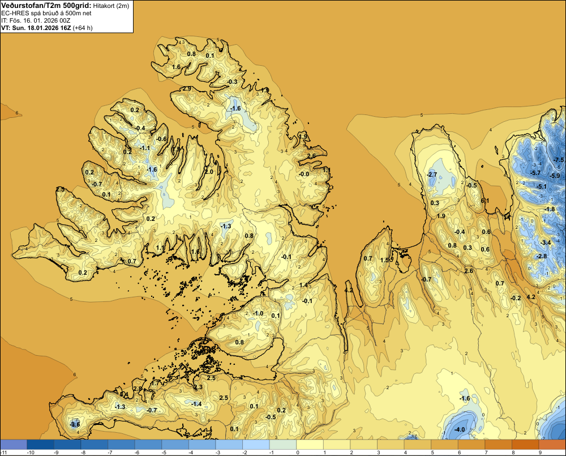Click the -3.6 temperature value
The width and height of the screenshot is (566, 456).
[x=75, y=424]
